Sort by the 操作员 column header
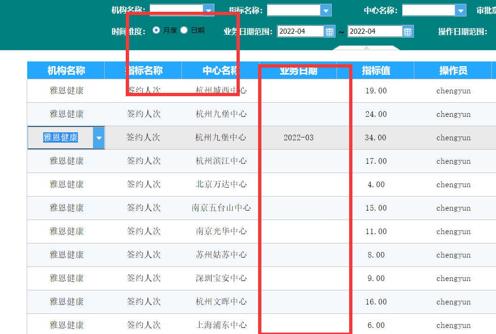Screen dimensions: 496x334 (x=453, y=70)
